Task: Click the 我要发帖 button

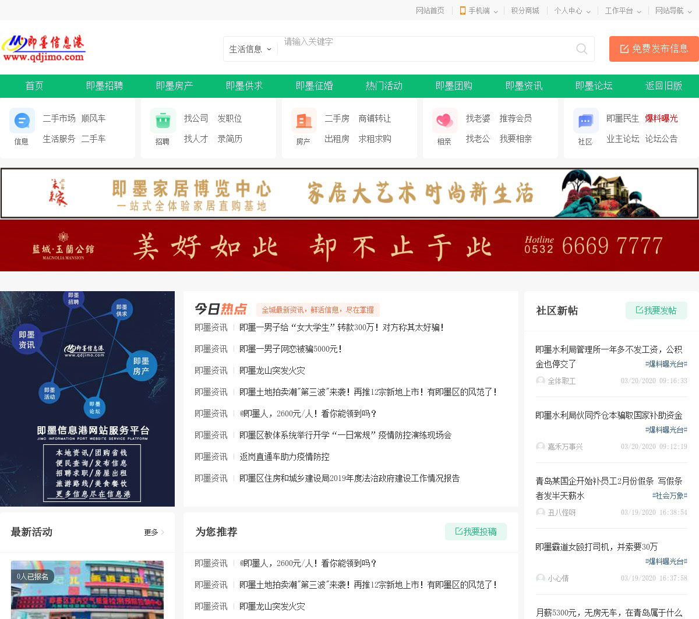Action: [x=656, y=310]
